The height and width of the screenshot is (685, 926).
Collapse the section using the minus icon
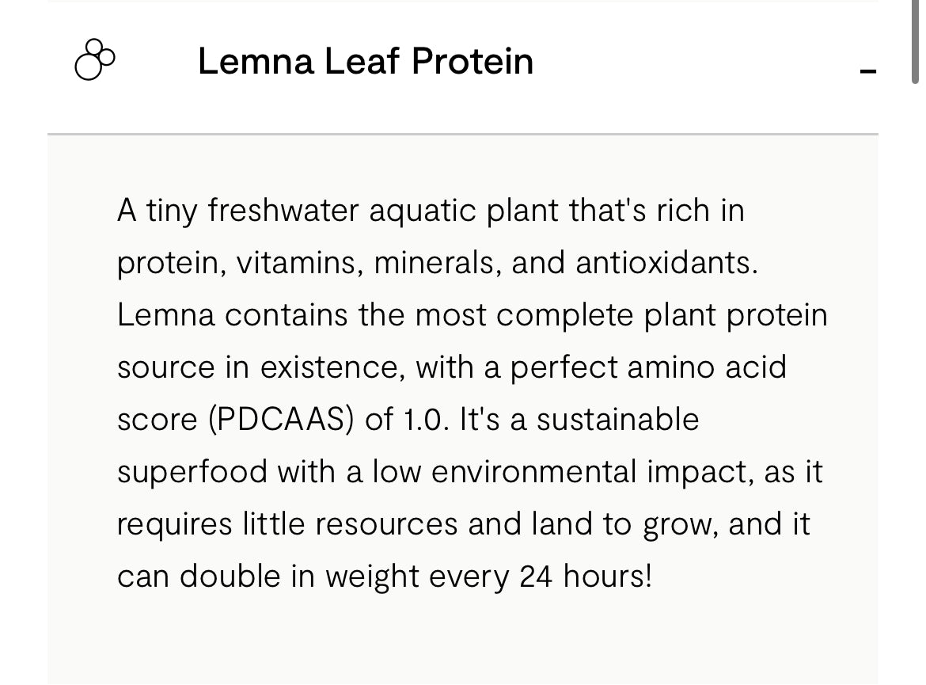(867, 71)
